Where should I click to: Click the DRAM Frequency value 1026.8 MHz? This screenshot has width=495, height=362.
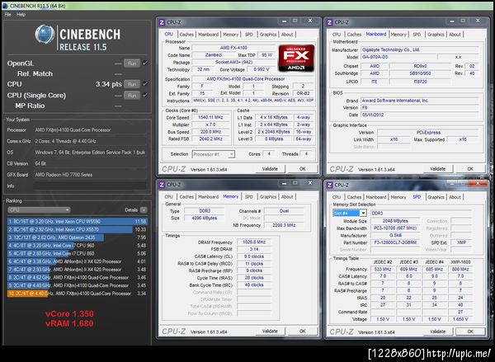tap(254, 242)
